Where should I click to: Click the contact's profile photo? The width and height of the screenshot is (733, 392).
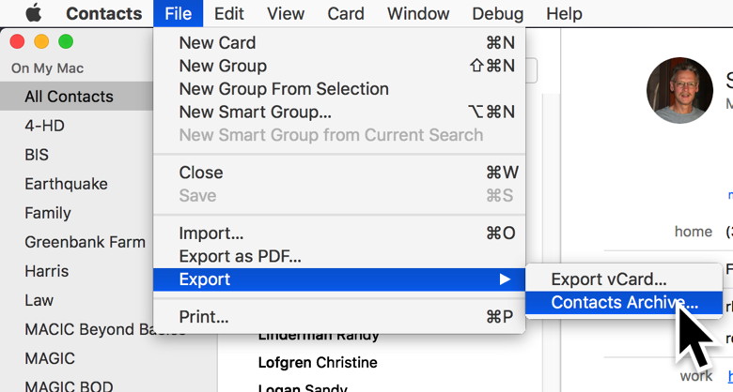[679, 91]
